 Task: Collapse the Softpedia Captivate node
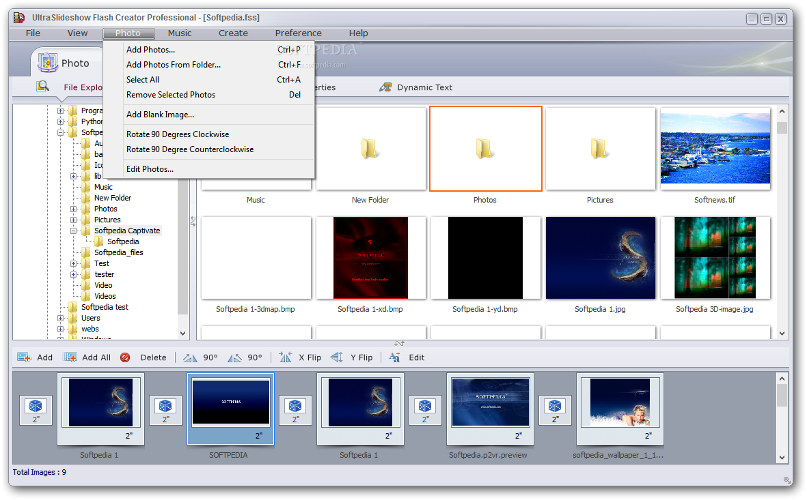(74, 231)
